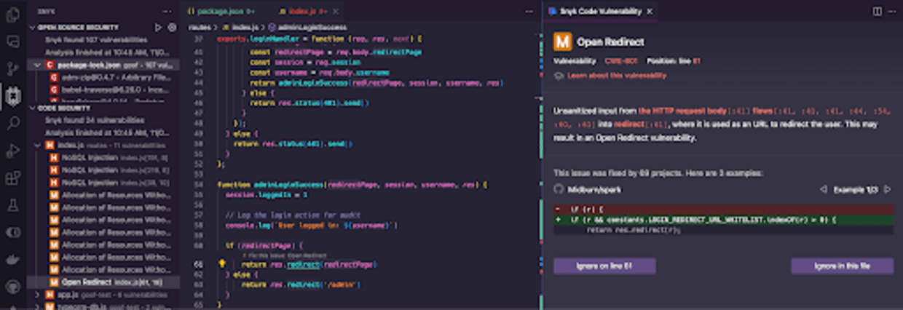
Task: Collapse the package-lock.json vulnerability tree
Action: click(x=39, y=65)
